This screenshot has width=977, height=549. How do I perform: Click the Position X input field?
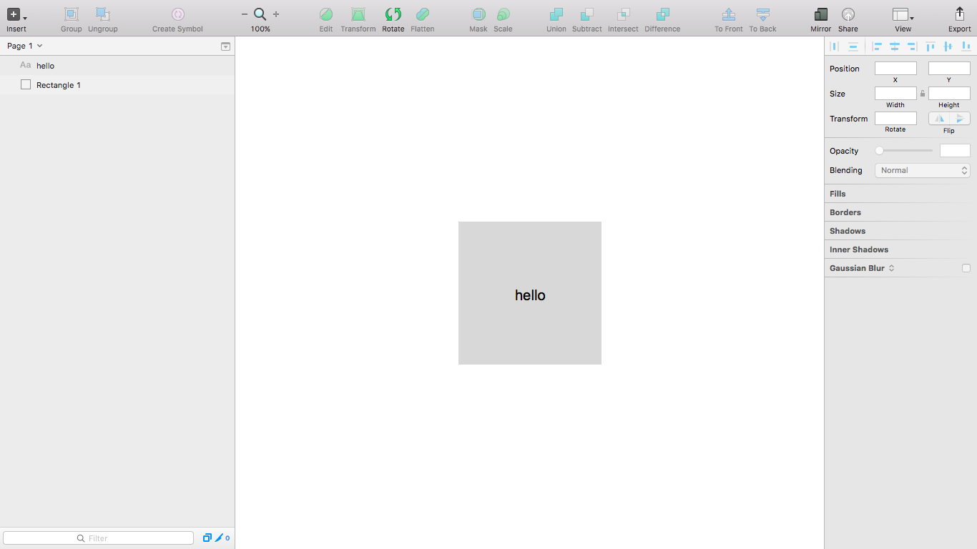click(x=895, y=69)
